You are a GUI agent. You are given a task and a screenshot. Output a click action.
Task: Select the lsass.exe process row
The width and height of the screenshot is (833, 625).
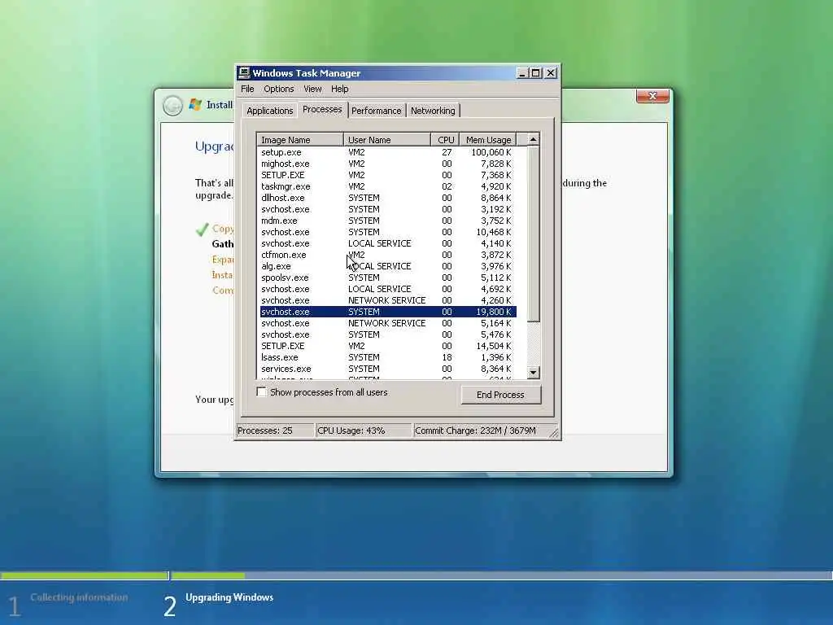pos(388,357)
